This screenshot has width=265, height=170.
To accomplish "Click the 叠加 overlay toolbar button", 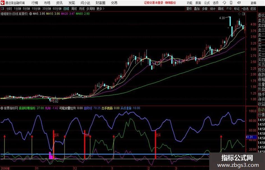I will point(197,9).
